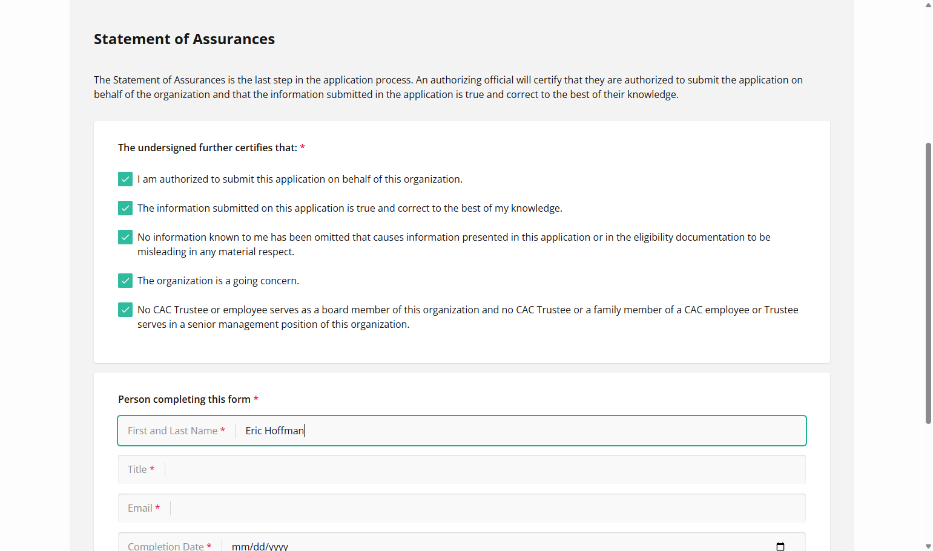Click the scrollbar down arrow

coord(928,546)
